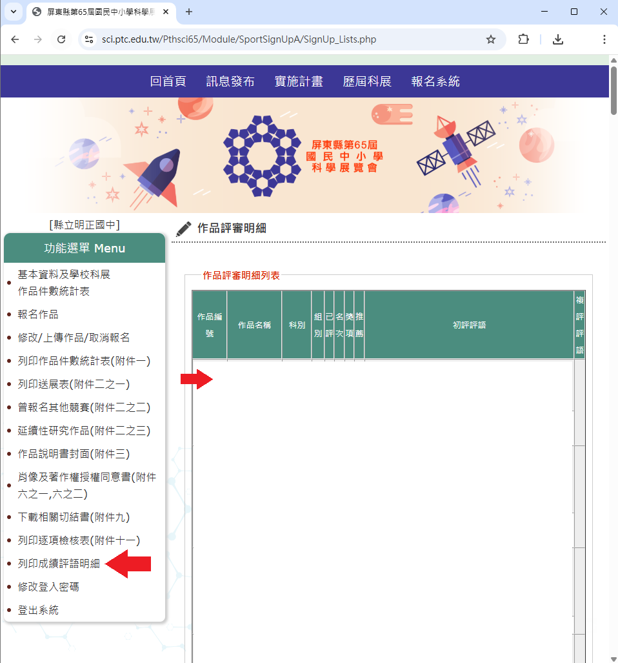This screenshot has width=618, height=663.
Task: Open 實施計畫 navigation item
Action: [299, 81]
